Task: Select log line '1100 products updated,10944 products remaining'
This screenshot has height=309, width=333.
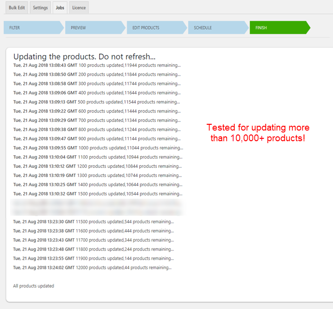Action: (98, 157)
